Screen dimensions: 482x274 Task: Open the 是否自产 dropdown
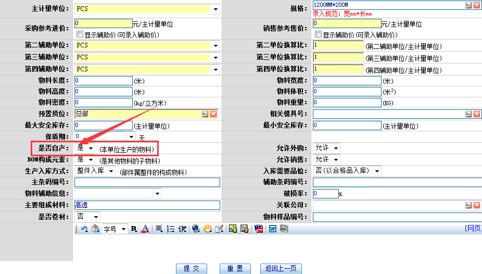[x=85, y=148]
